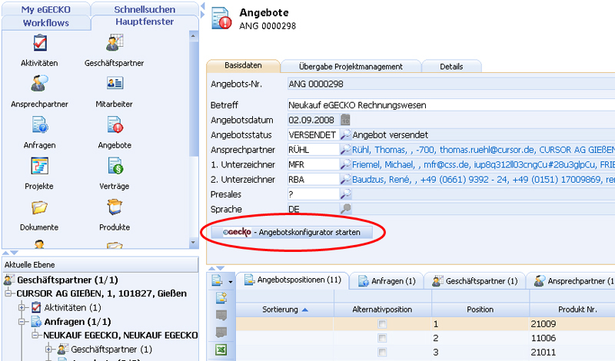This screenshot has height=361, width=615.
Task: Click scrollbar down arrow in icon panel
Action: [193, 243]
